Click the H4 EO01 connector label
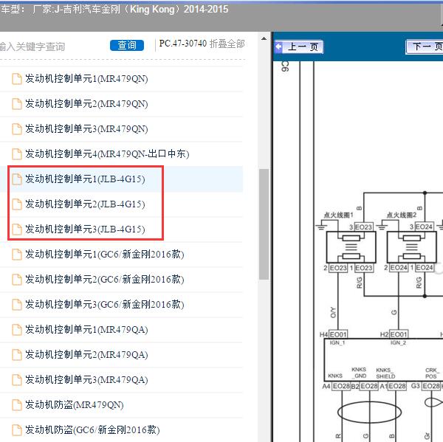The height and width of the screenshot is (442, 443). (x=333, y=335)
